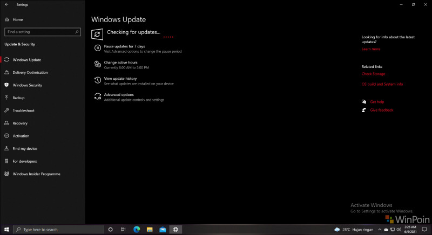
Task: Click the Windows Update sync icon in sidebar
Action: coord(6,60)
